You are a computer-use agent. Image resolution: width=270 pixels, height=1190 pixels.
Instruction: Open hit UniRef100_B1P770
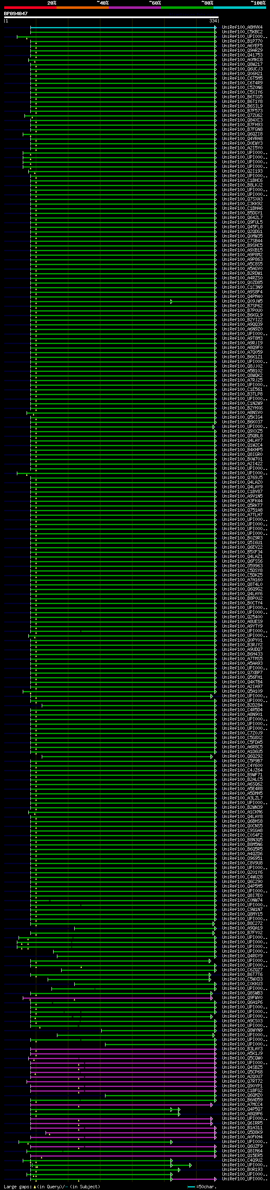pos(242,41)
